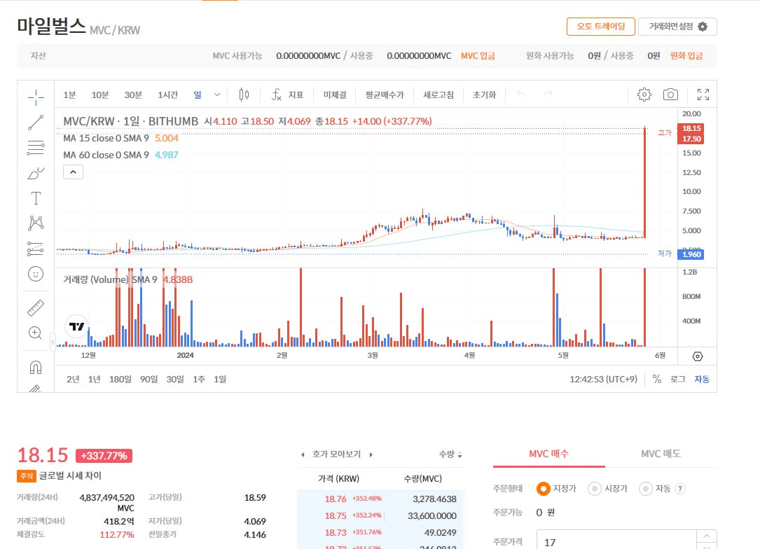Undo last chart action
This screenshot has height=549, width=760.
pyautogui.click(x=522, y=94)
